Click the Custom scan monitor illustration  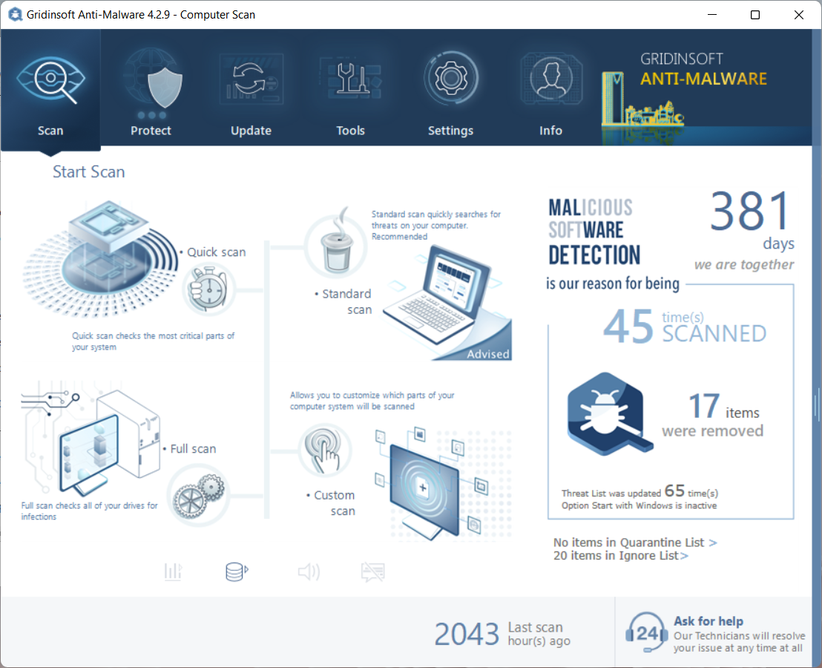(x=443, y=485)
